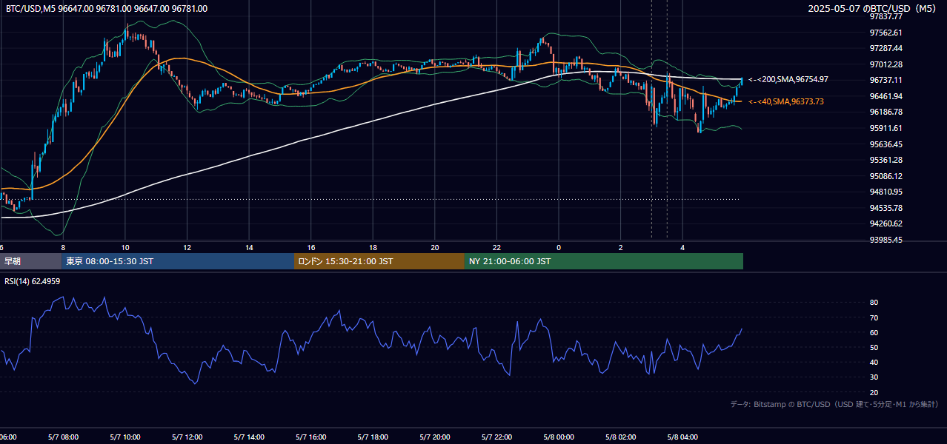Image resolution: width=947 pixels, height=444 pixels.
Task: Click hour tick 16 under price chart
Action: (311, 247)
